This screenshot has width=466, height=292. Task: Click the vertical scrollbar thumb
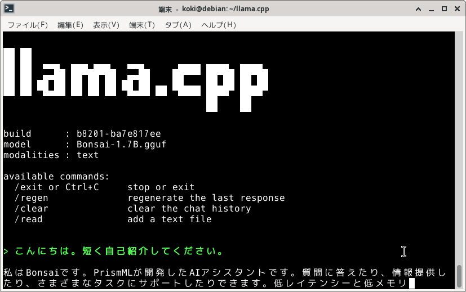point(460,276)
